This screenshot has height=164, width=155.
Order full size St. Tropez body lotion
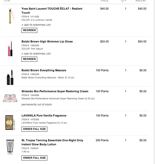click(x=34, y=158)
